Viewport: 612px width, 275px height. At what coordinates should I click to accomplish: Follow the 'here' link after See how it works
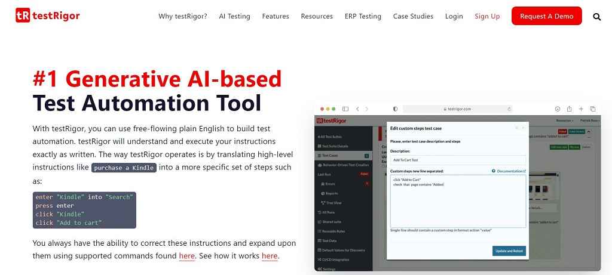[270, 256]
